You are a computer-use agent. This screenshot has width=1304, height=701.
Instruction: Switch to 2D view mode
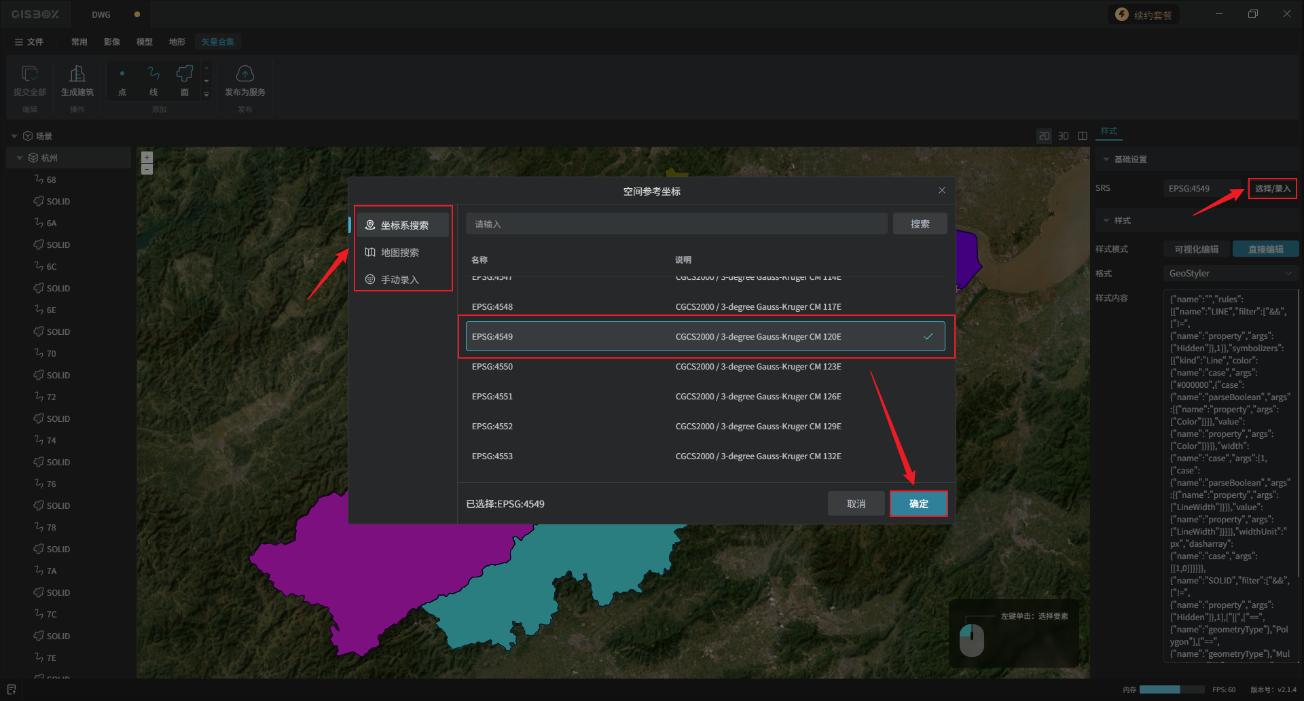tap(1044, 137)
